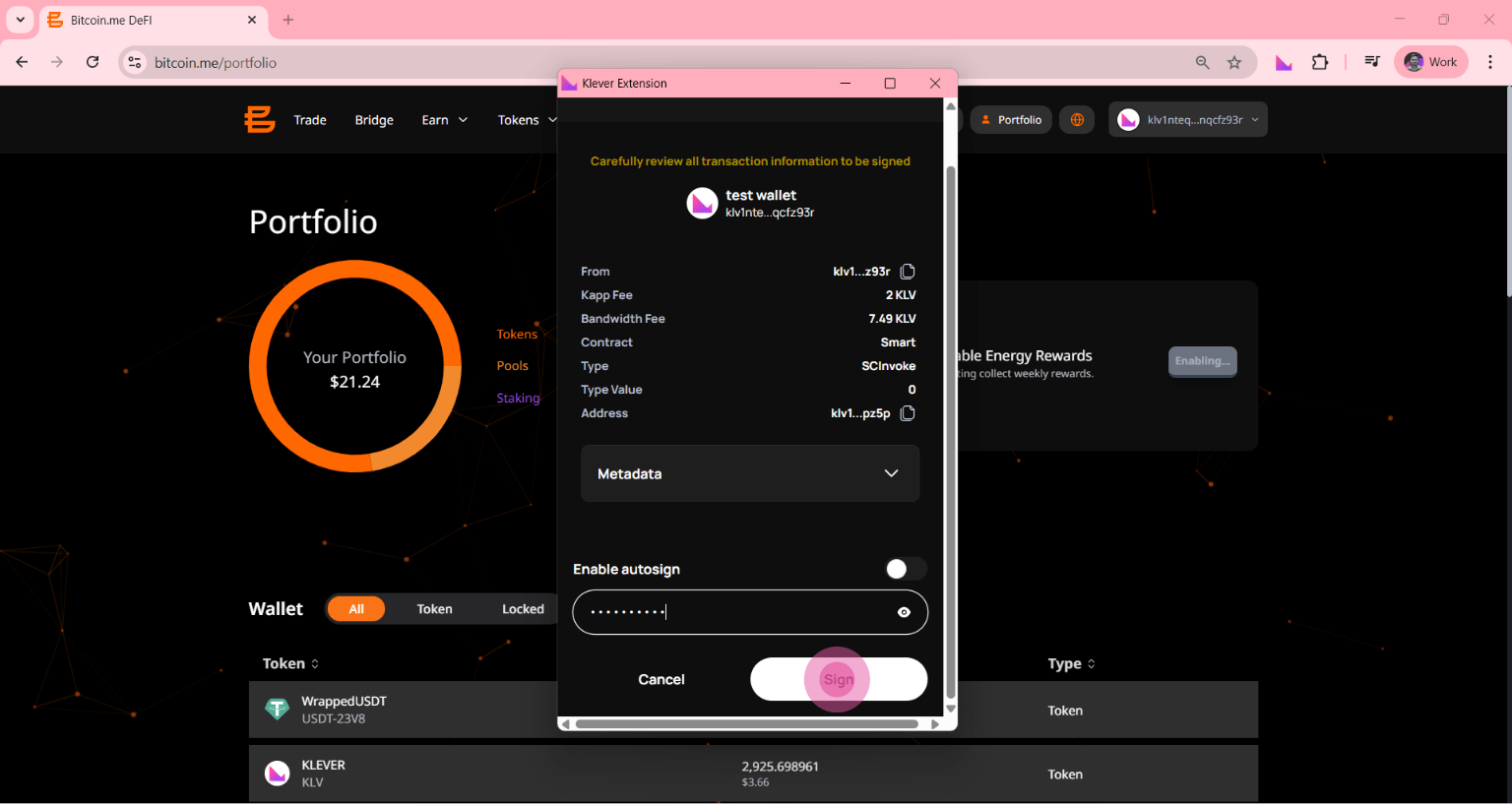This screenshot has height=804, width=1512.
Task: Copy the From address klv1...z93r
Action: click(x=908, y=272)
